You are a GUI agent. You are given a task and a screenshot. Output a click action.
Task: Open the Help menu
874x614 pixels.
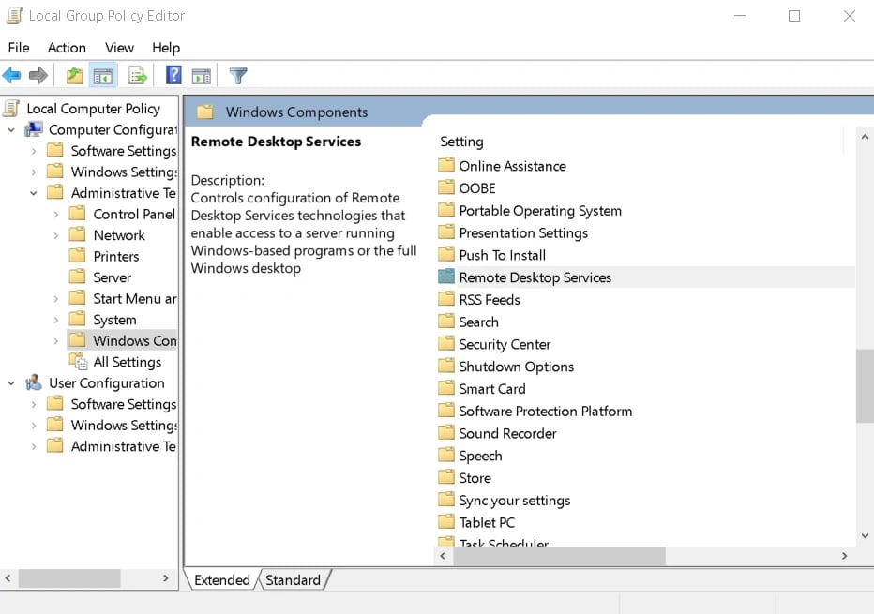[x=166, y=48]
